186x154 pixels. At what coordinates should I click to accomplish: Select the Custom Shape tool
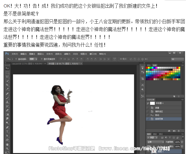(x=7, y=140)
